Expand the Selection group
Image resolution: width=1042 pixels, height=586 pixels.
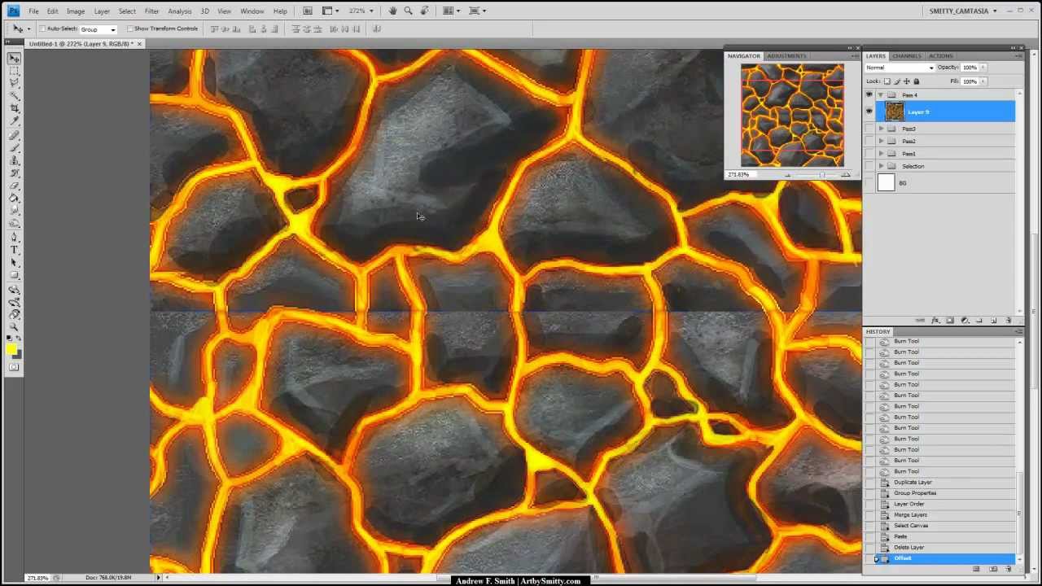881,166
